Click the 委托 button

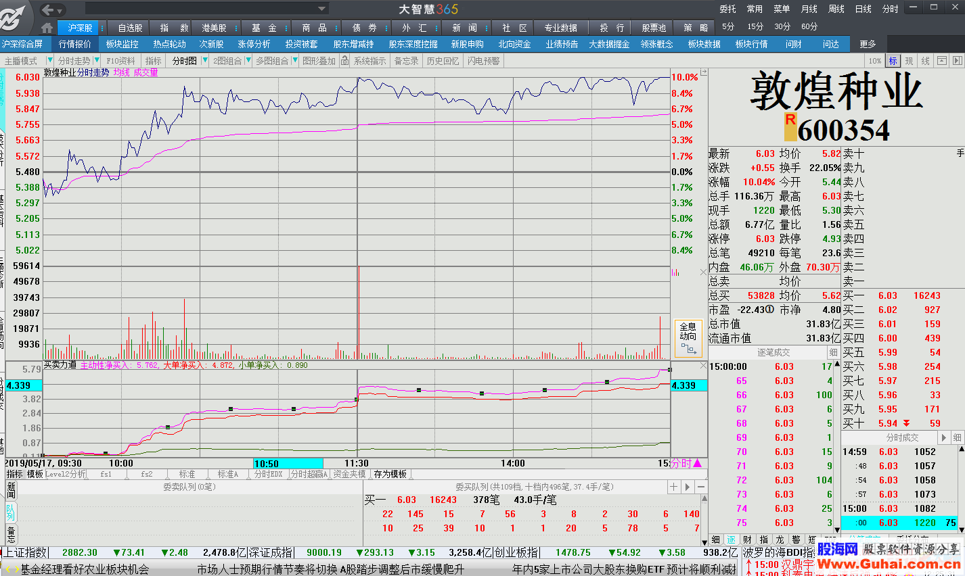pyautogui.click(x=727, y=9)
